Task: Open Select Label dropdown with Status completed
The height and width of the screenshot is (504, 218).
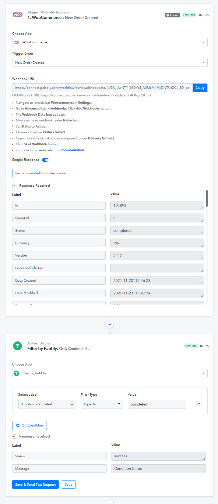Action: [x=47, y=404]
